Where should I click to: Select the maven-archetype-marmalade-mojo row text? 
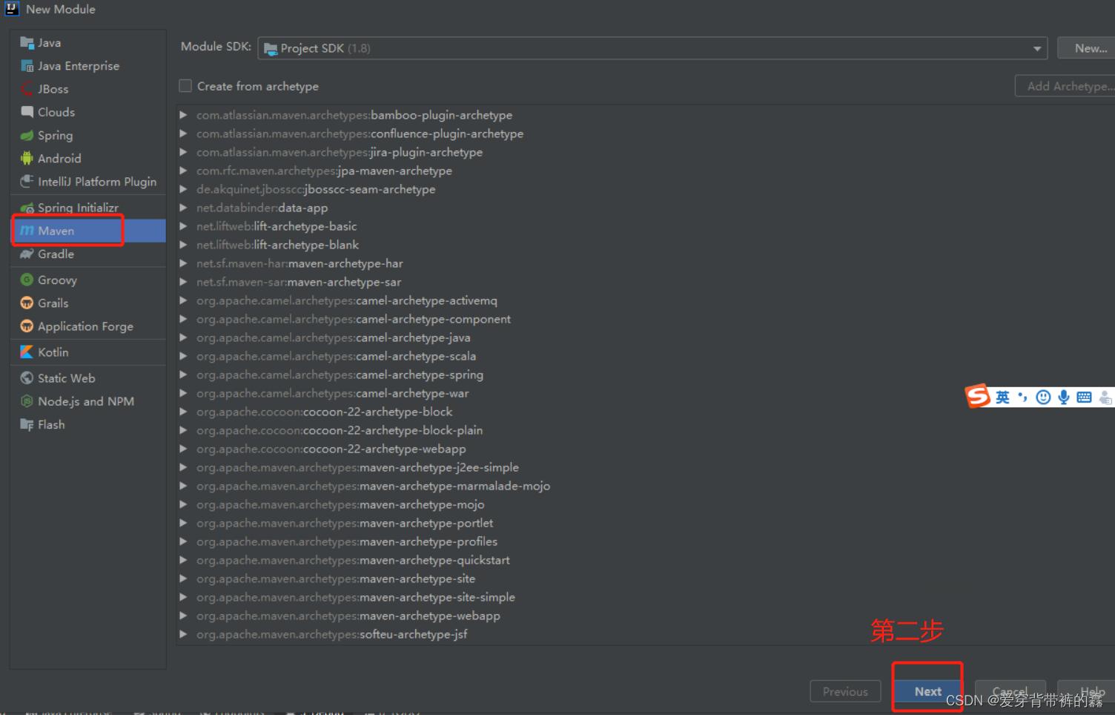point(373,486)
